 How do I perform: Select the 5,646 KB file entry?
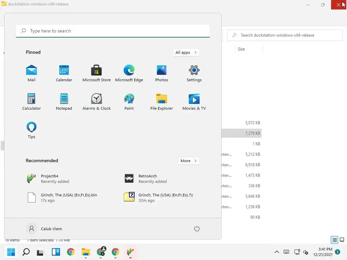point(252,196)
